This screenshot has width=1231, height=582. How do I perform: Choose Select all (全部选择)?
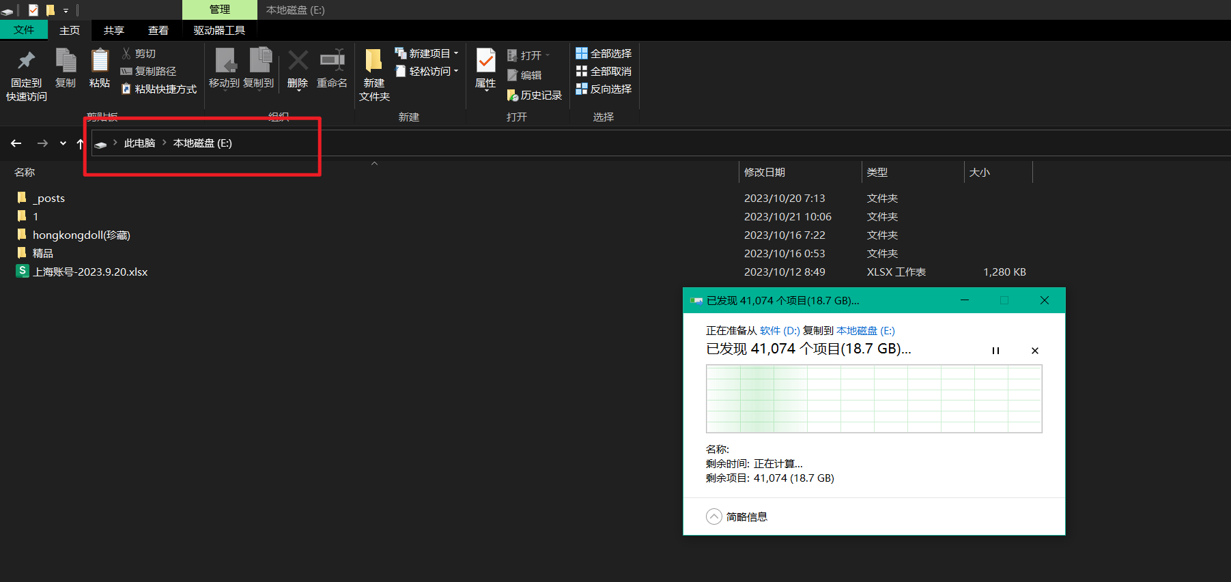pos(604,53)
